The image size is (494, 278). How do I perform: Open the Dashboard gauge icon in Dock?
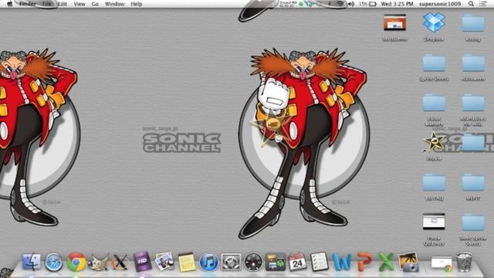coord(253,262)
